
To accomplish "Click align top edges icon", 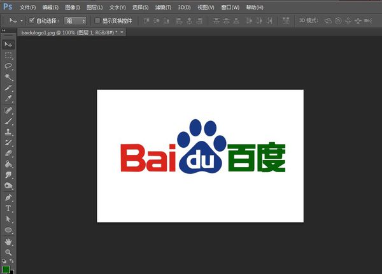I will pyautogui.click(x=146, y=21).
